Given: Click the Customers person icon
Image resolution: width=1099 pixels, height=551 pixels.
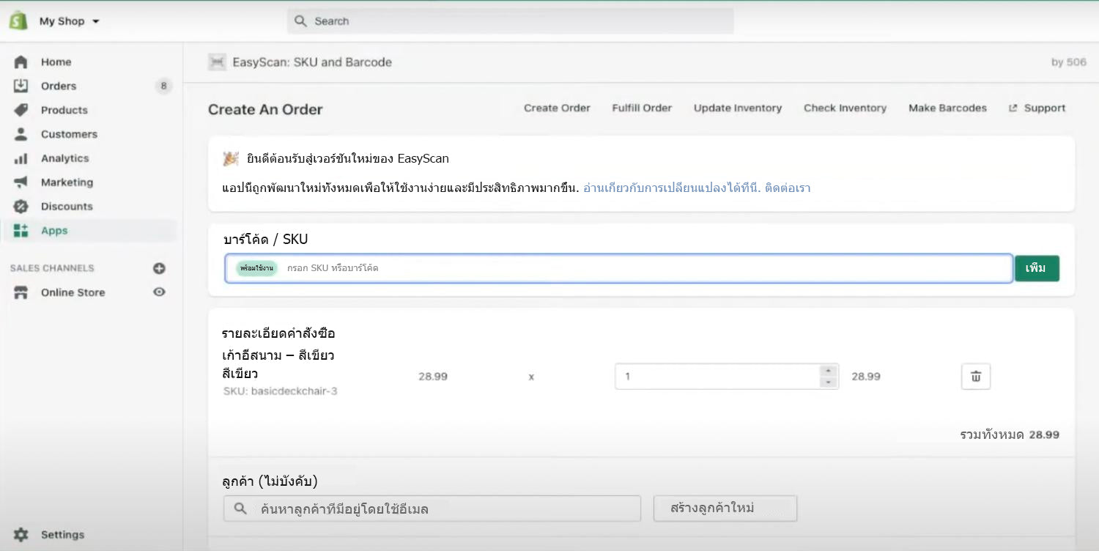Looking at the screenshot, I should 21,134.
